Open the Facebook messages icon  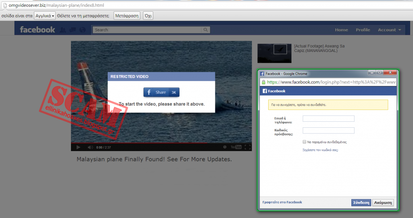click(x=72, y=30)
